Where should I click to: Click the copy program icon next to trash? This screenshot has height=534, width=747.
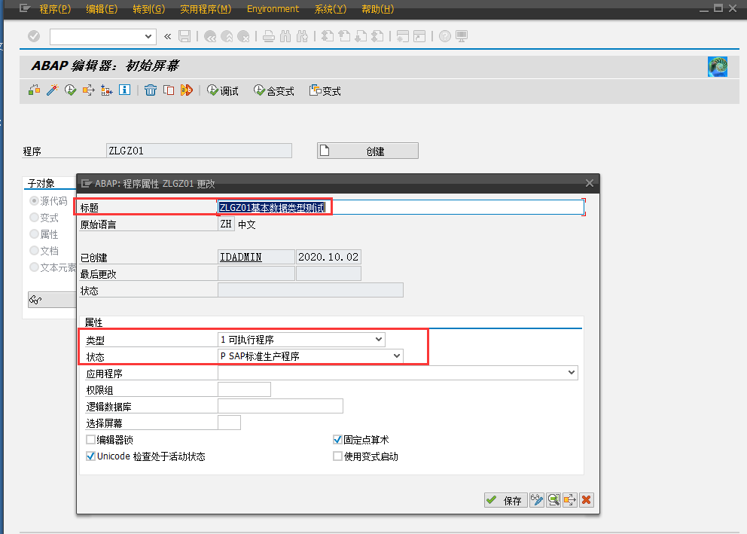tap(169, 90)
